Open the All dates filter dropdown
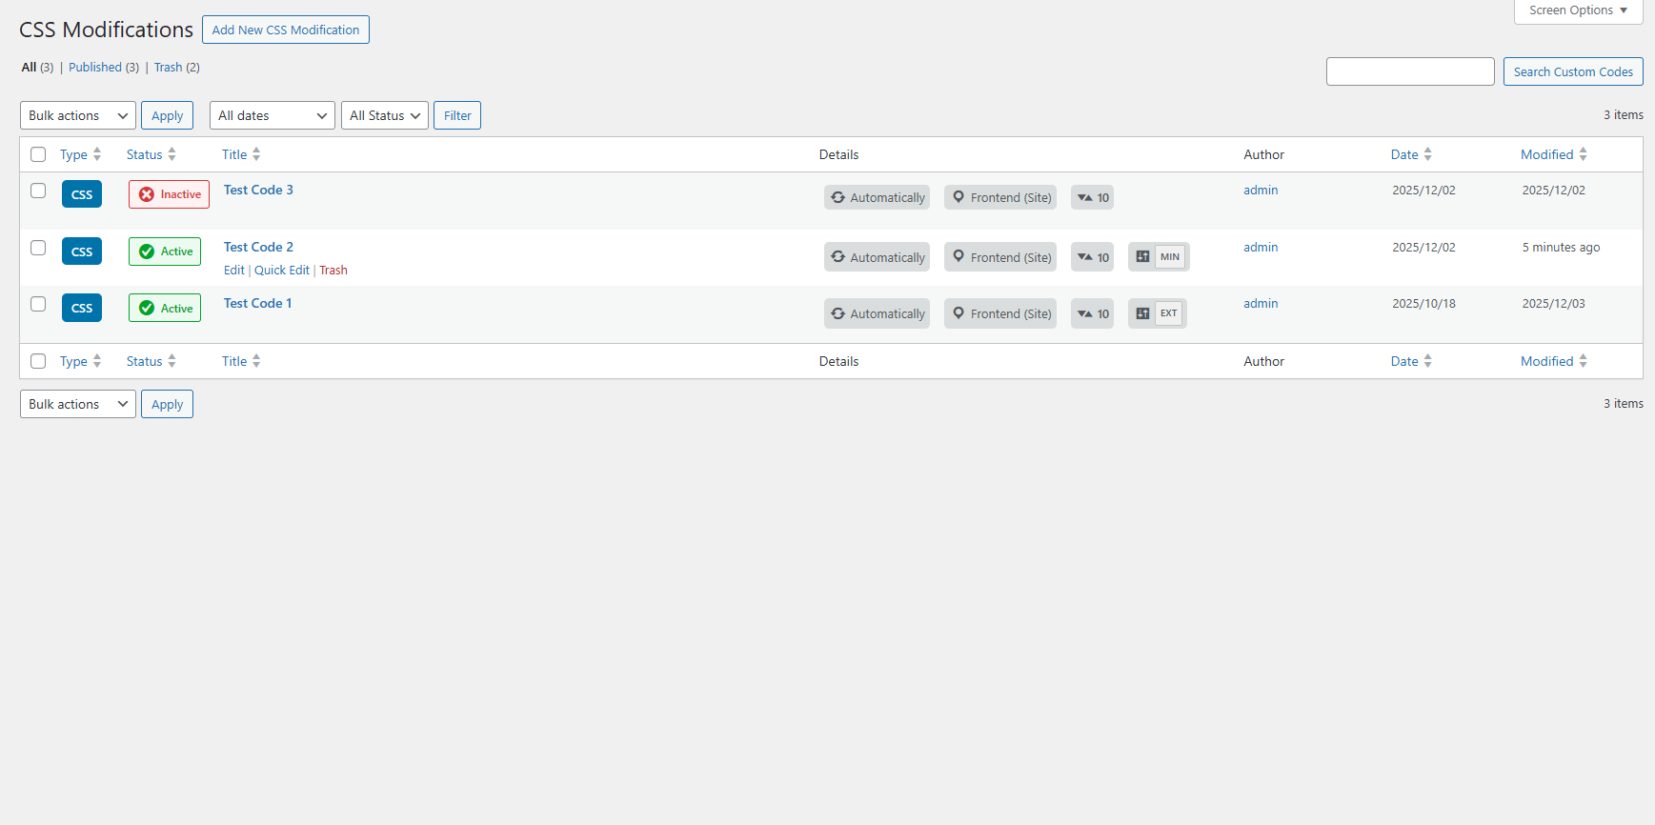Viewport: 1655px width, 825px height. (x=272, y=115)
